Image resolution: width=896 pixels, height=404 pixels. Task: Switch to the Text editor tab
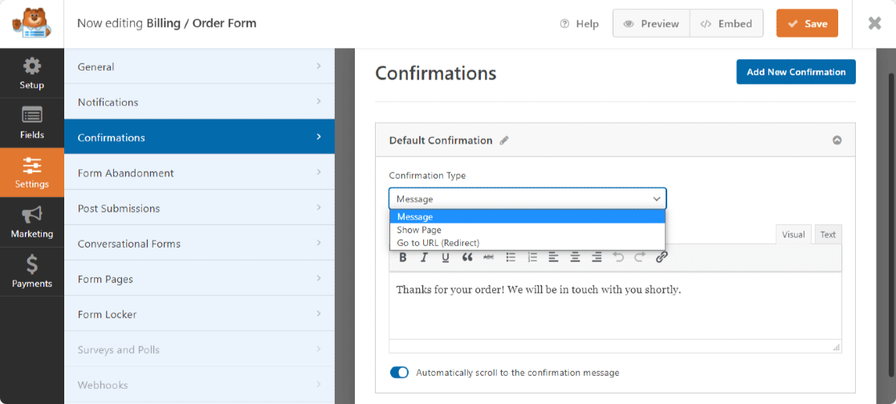[x=828, y=235]
